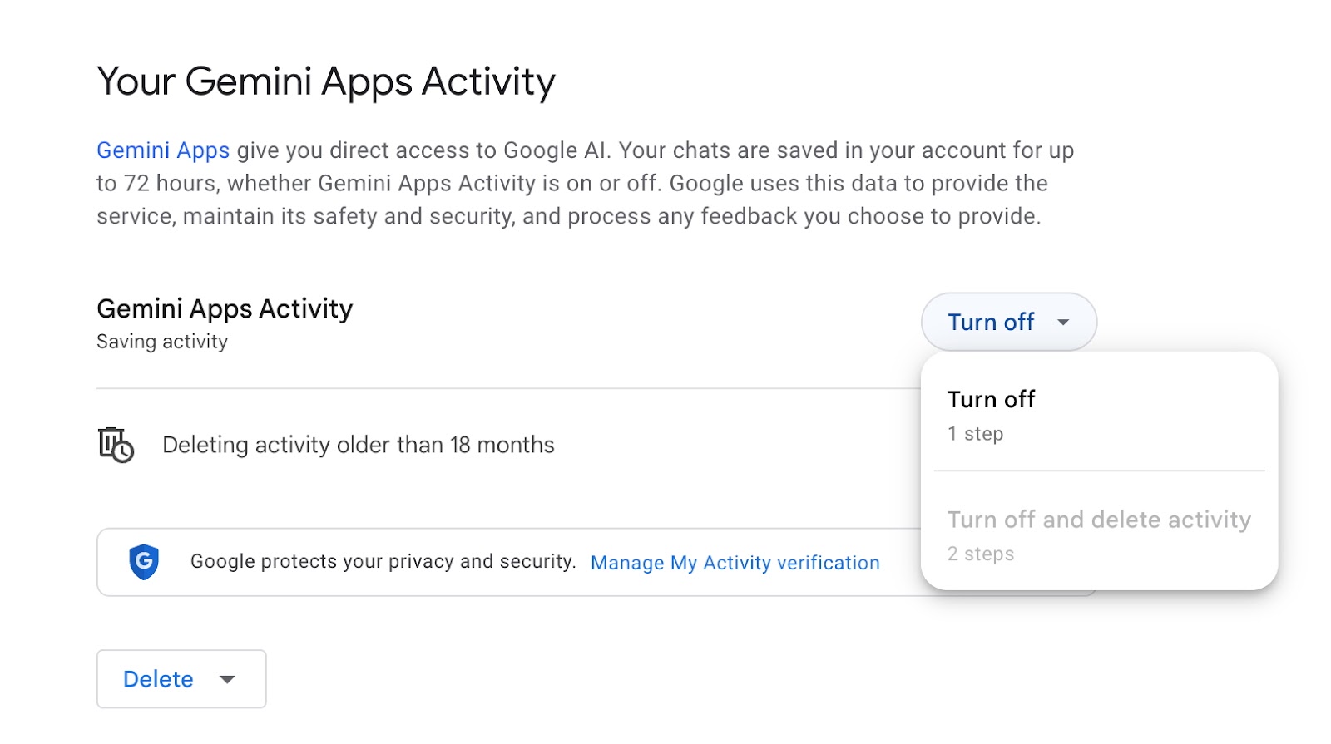Open Manage My Activity verification link
Screen dimensions: 1331x744
pos(735,563)
